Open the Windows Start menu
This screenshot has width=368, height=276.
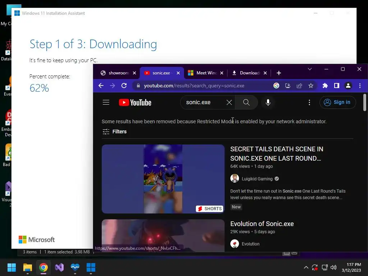[x=11, y=267]
